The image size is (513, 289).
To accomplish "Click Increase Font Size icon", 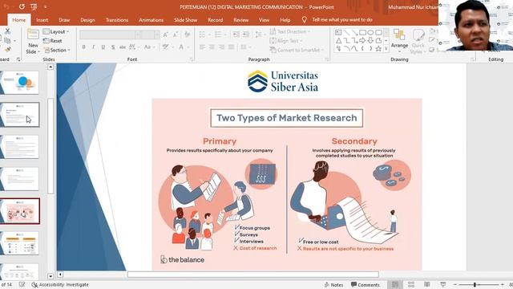I will point(166,35).
